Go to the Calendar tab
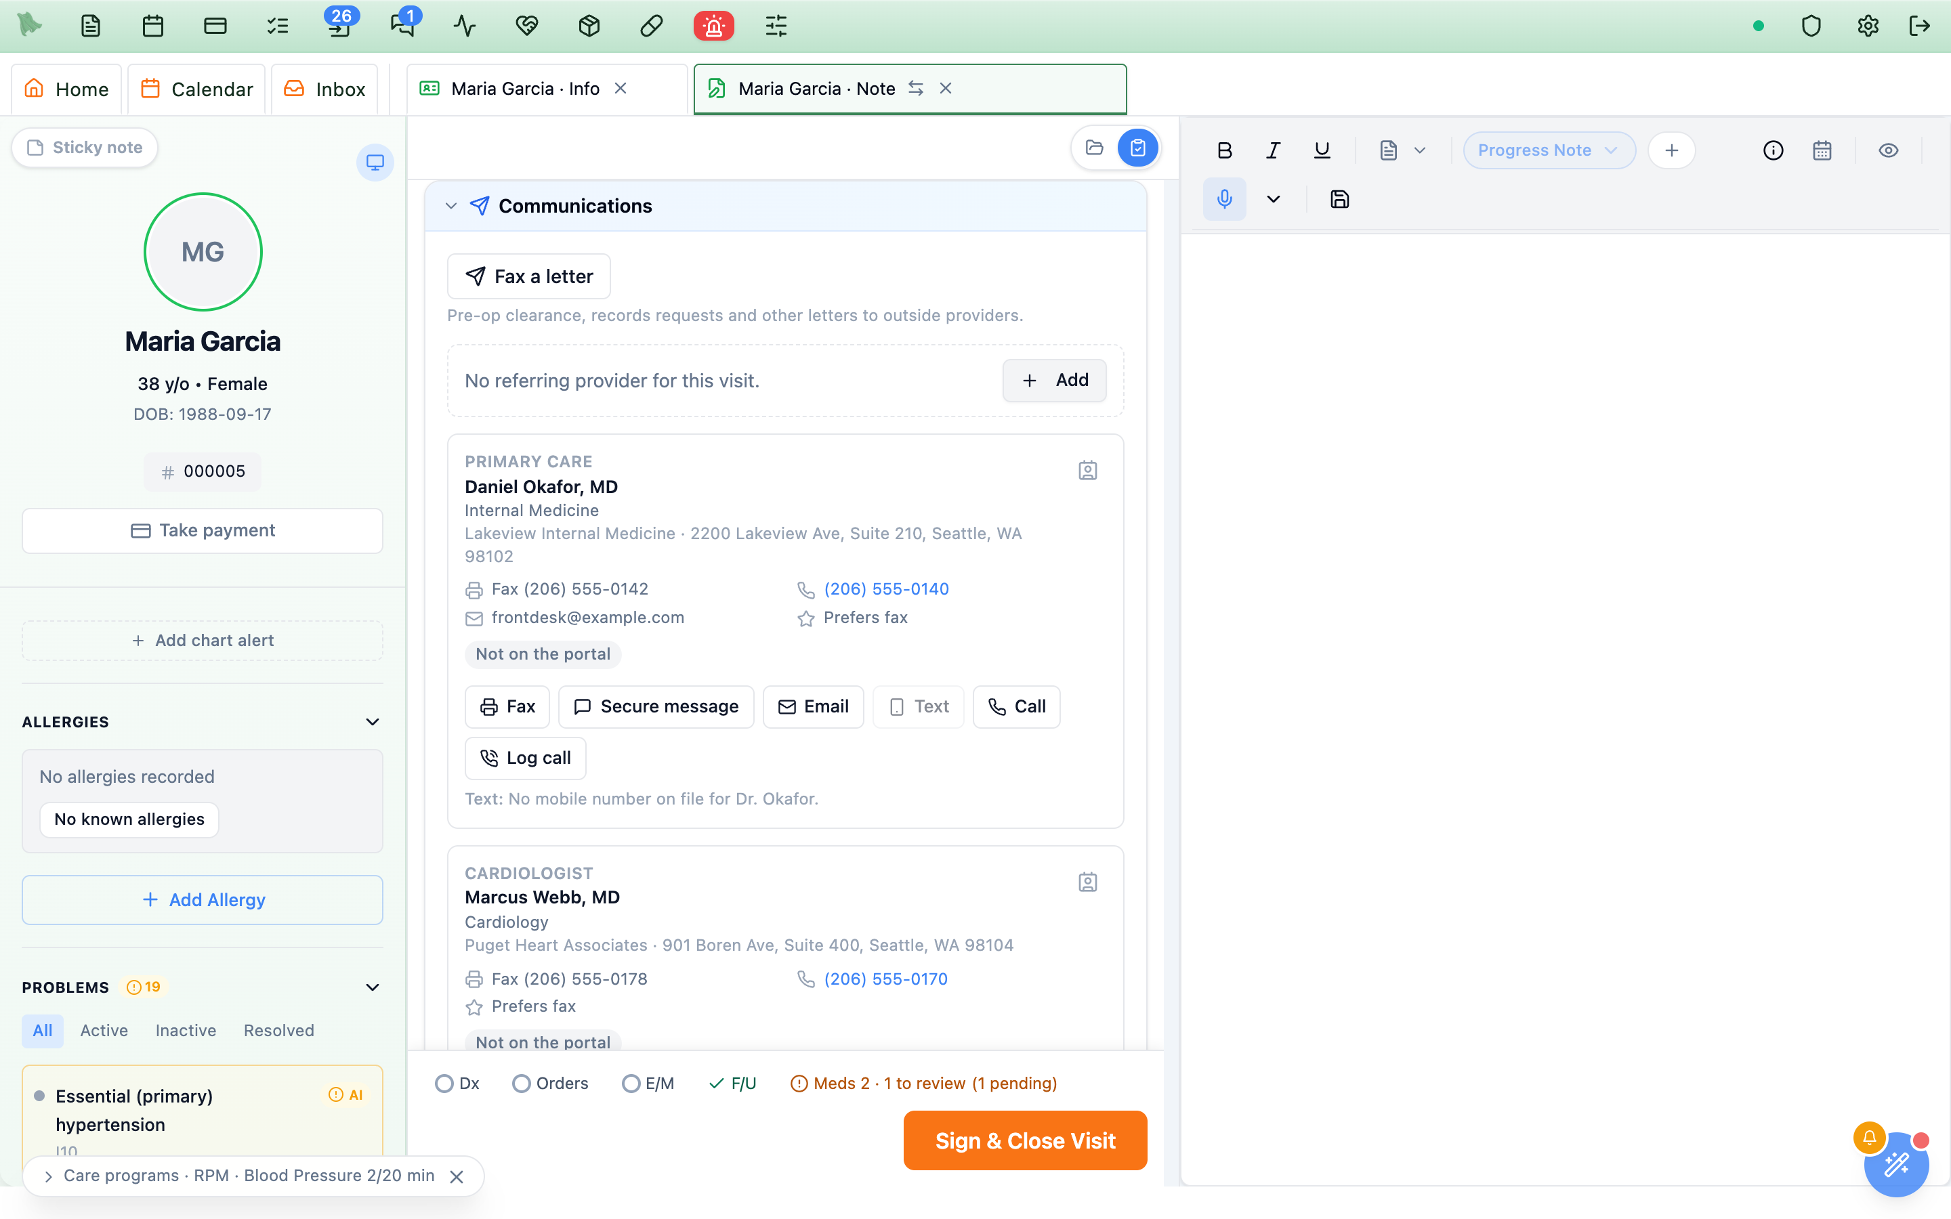 [196, 89]
